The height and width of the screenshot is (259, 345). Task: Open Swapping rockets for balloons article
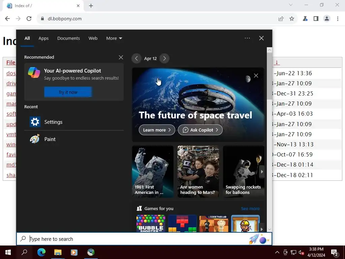[x=244, y=172]
